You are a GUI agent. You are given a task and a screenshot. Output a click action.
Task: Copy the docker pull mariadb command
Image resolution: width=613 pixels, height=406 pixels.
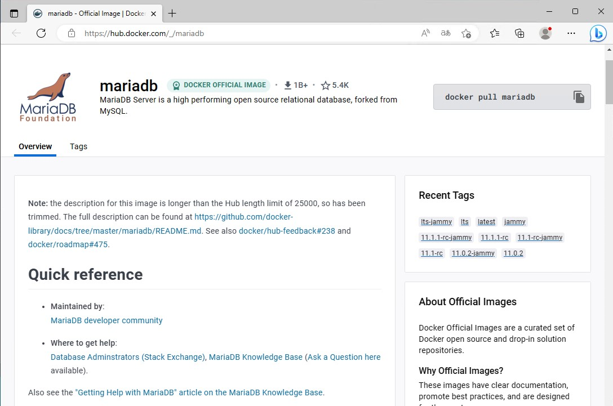click(x=579, y=96)
